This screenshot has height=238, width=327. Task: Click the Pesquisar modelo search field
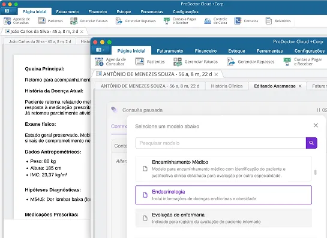[220, 143]
